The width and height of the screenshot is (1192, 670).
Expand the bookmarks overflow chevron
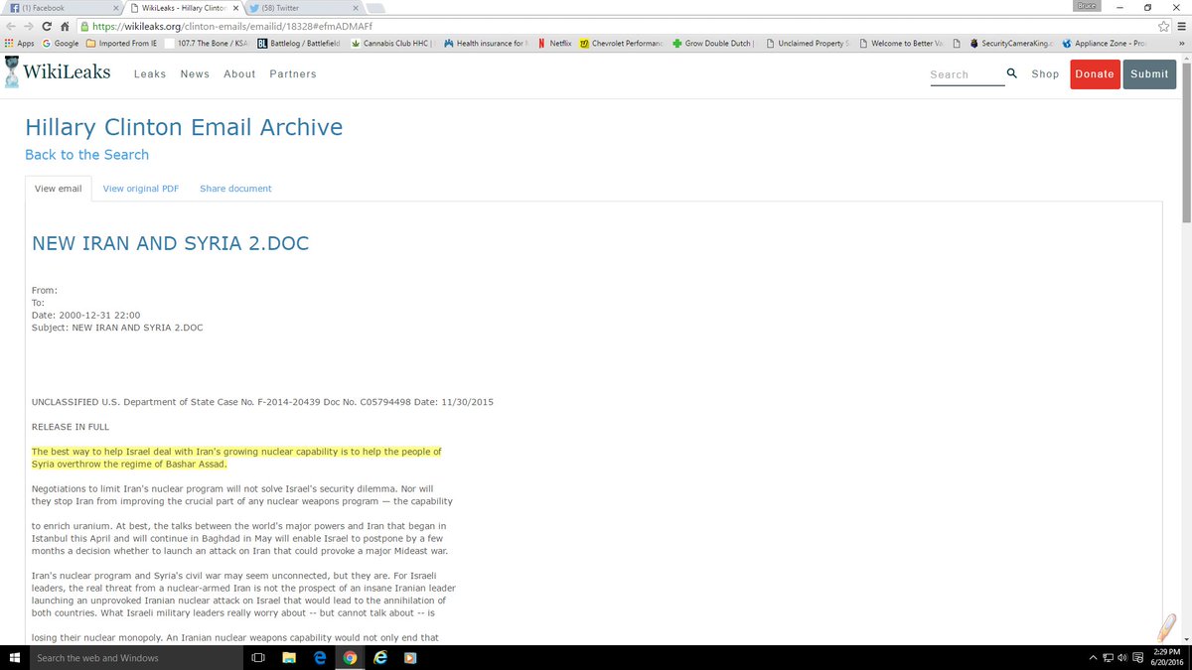click(x=1182, y=44)
